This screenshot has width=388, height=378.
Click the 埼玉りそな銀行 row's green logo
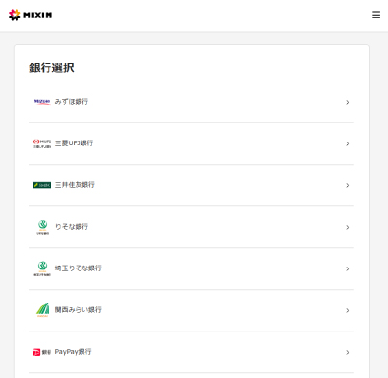pos(42,268)
